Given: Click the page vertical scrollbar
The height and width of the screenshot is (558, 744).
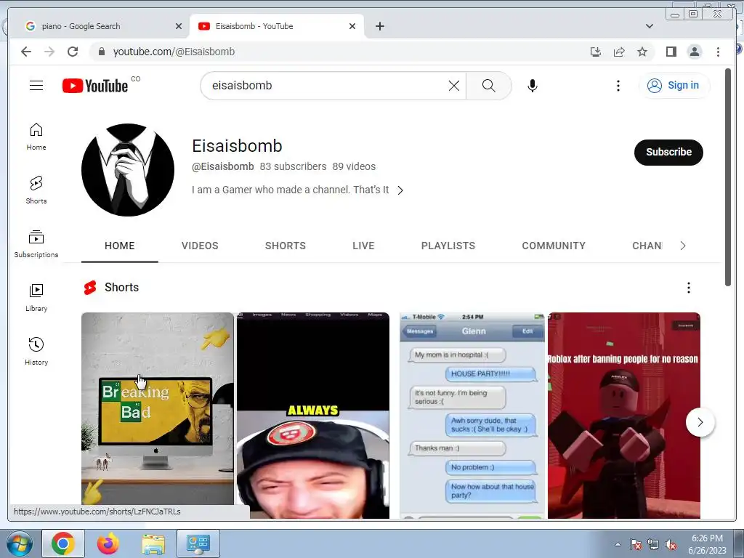Looking at the screenshot, I should tap(728, 177).
